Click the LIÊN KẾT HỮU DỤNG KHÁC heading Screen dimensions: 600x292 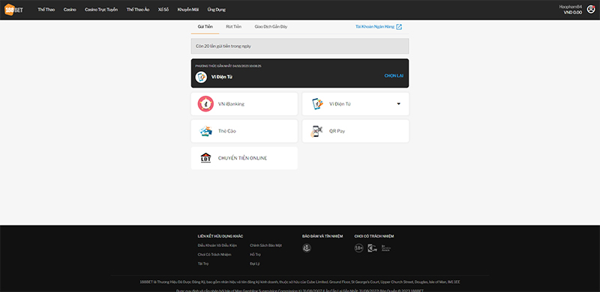220,236
